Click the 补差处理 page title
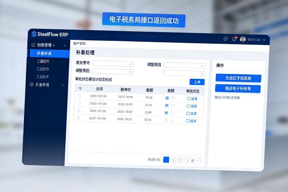The image size is (288, 192). pos(85,52)
